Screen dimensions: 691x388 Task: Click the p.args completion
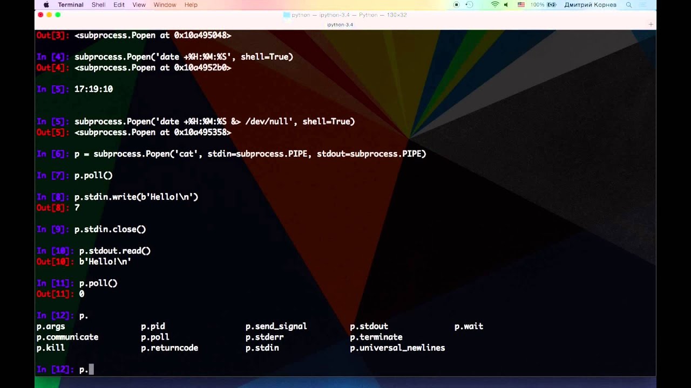(51, 326)
